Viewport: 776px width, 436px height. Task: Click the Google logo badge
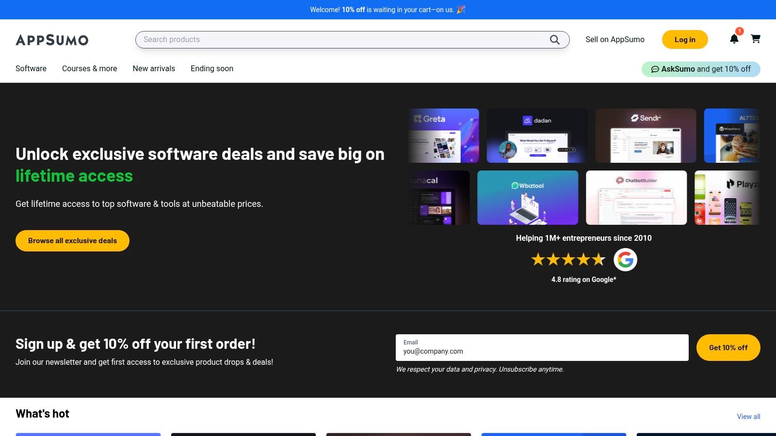625,260
